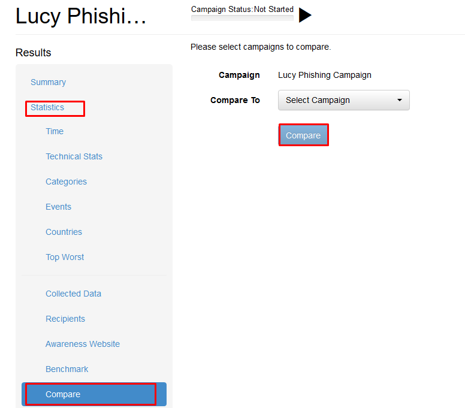The height and width of the screenshot is (408, 465).
Task: Open the Select Campaign dropdown
Action: 344,100
